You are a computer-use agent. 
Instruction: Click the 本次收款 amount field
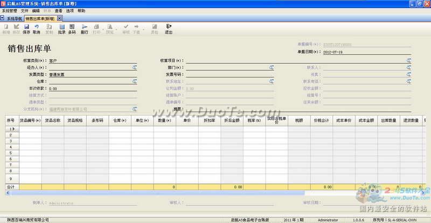[93, 89]
